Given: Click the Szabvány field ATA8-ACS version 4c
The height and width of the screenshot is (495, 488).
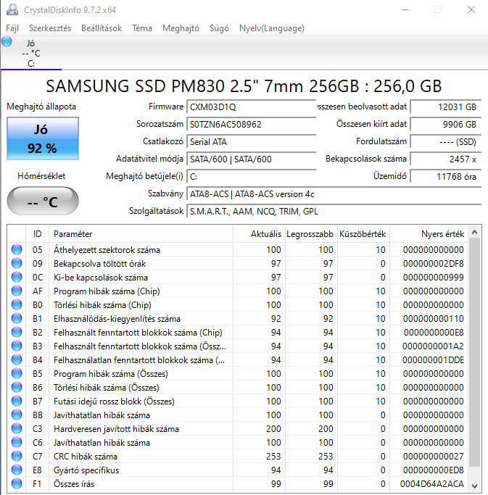Looking at the screenshot, I should point(334,194).
